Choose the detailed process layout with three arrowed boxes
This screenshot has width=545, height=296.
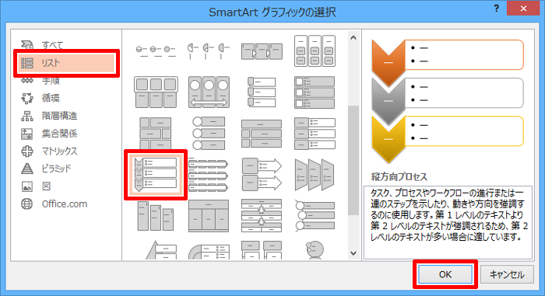coord(262,50)
